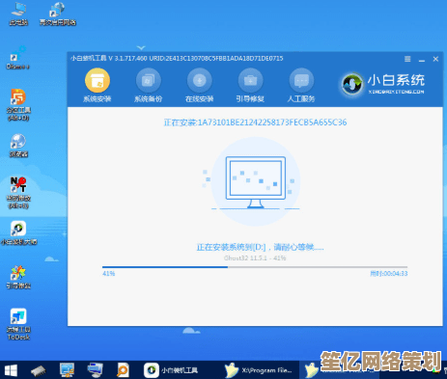This screenshot has width=447, height=379.
Task: Open 引导修复 desktop shortcut
Action: coord(18,277)
